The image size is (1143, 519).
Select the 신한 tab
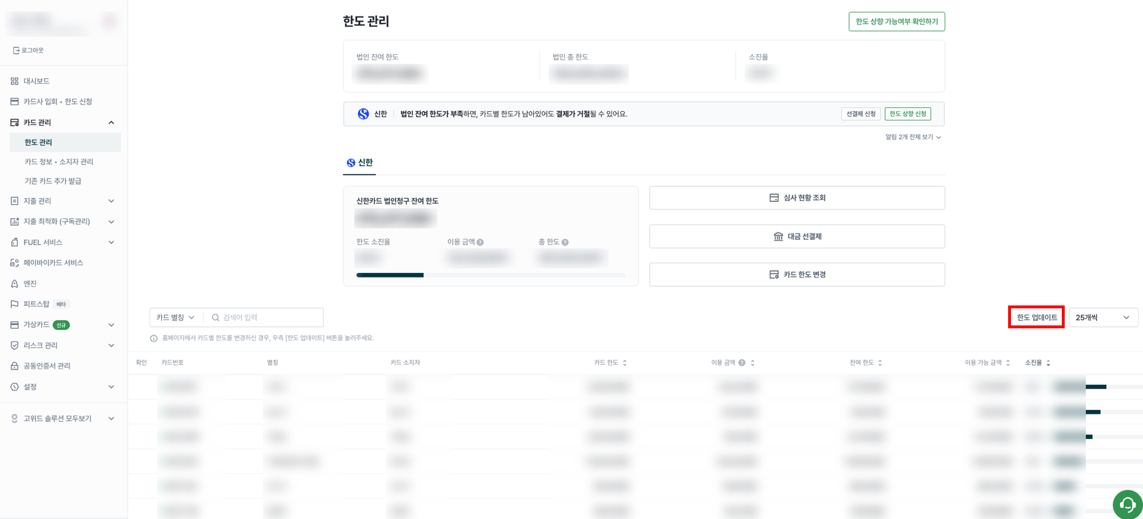[x=359, y=163]
